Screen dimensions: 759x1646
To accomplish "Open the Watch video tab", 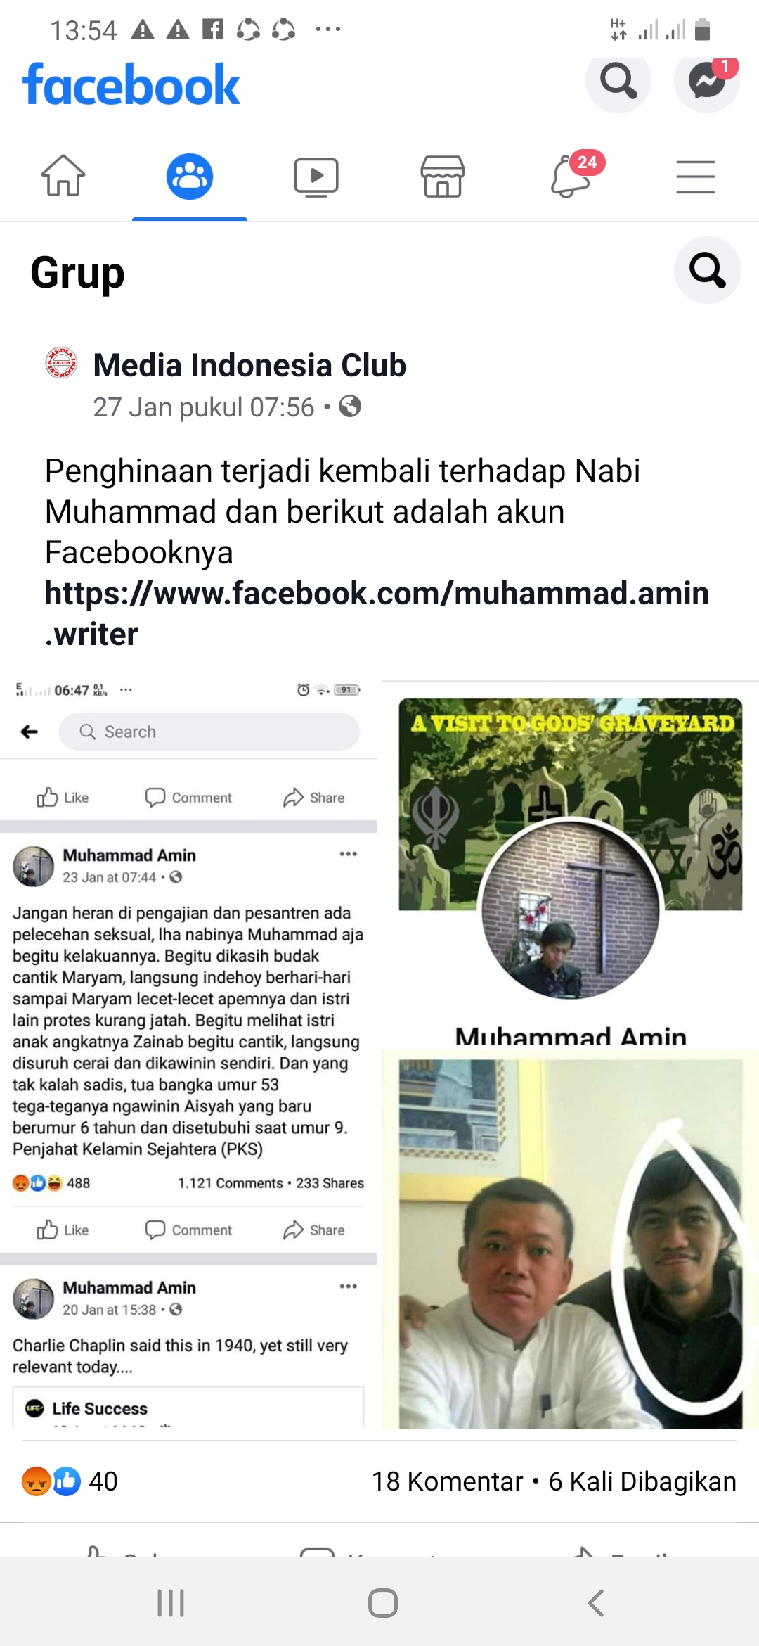I will [316, 177].
